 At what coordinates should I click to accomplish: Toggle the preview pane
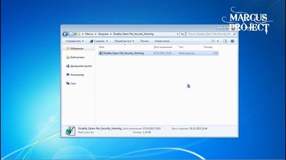point(225,41)
